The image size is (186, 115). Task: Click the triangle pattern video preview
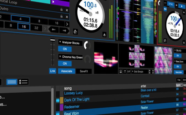click(x=163, y=60)
